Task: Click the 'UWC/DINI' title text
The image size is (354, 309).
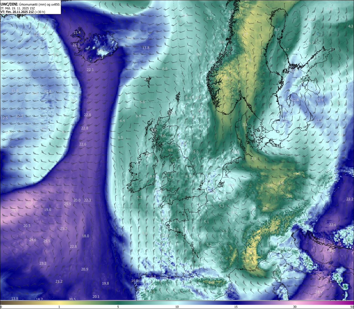Action: (9, 4)
